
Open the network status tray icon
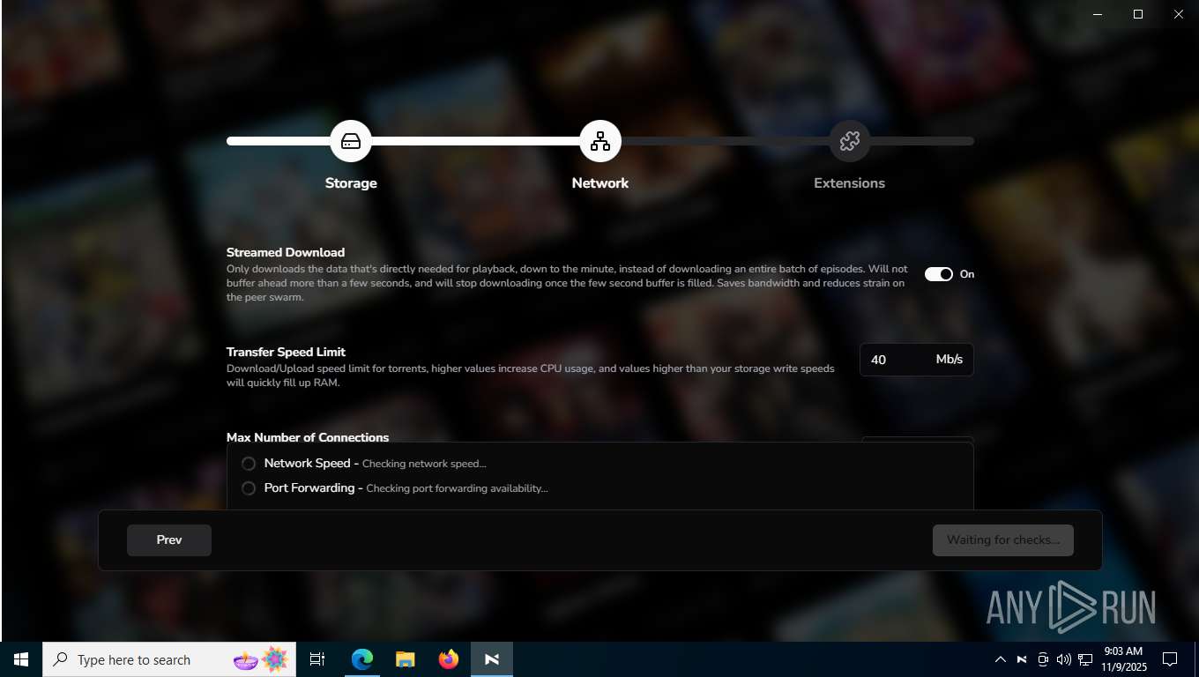click(1085, 659)
